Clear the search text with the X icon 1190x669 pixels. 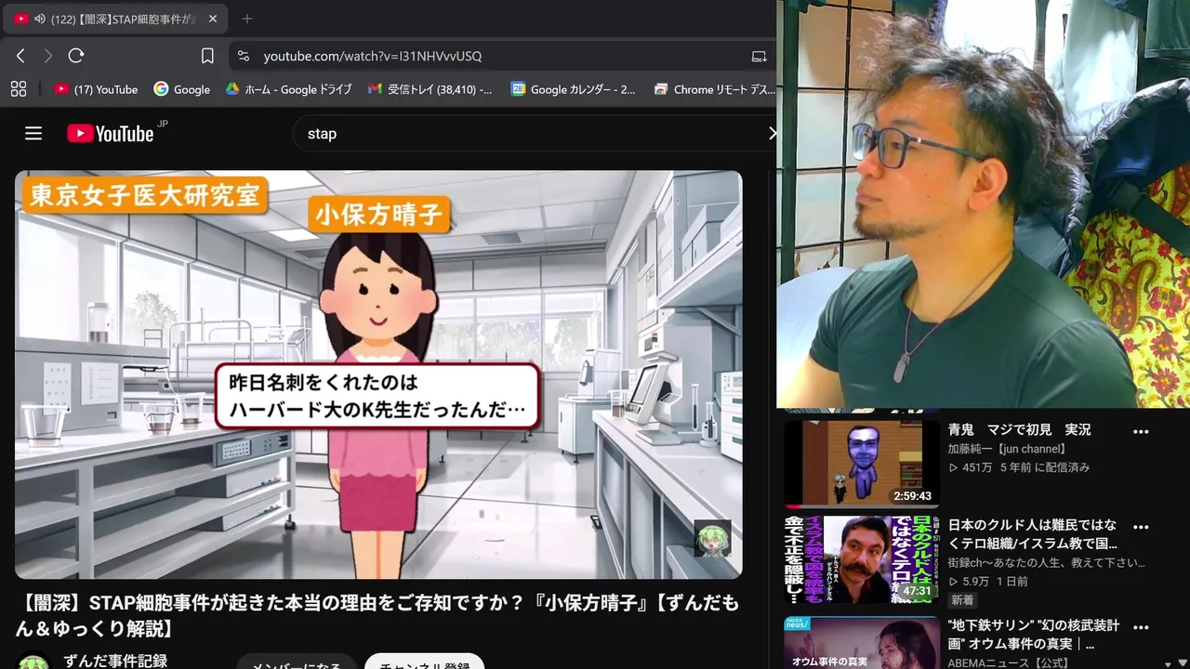point(771,134)
